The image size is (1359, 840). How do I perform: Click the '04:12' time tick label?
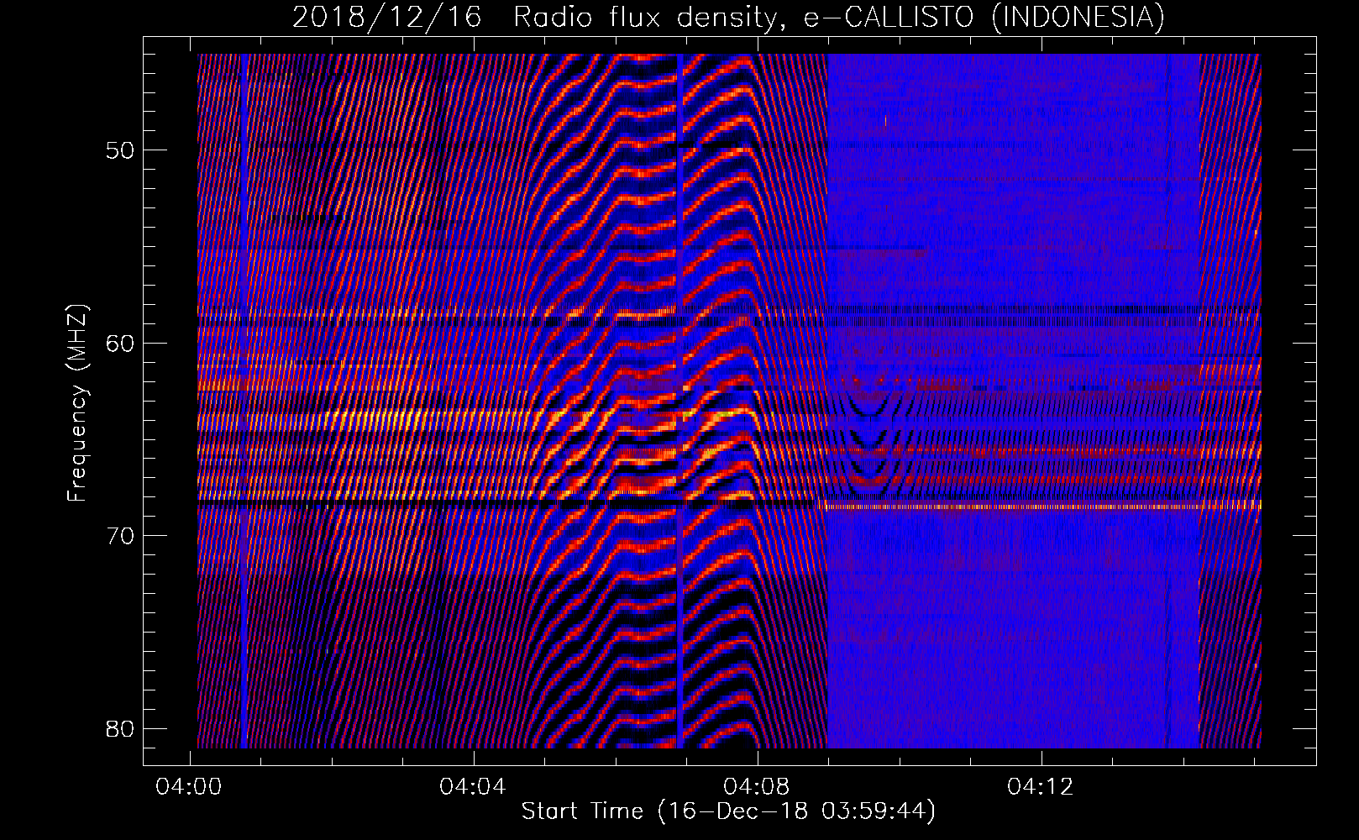click(1042, 787)
